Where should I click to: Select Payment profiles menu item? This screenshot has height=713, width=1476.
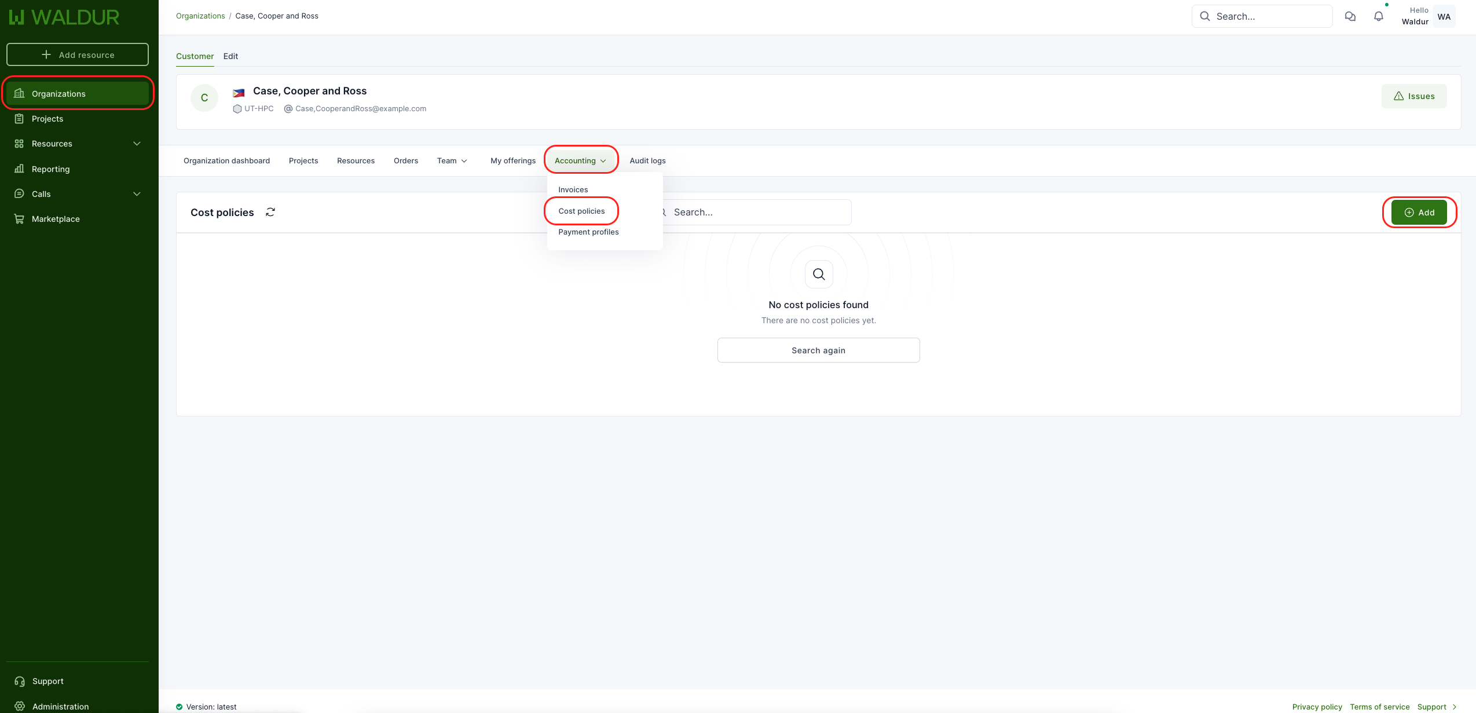588,232
